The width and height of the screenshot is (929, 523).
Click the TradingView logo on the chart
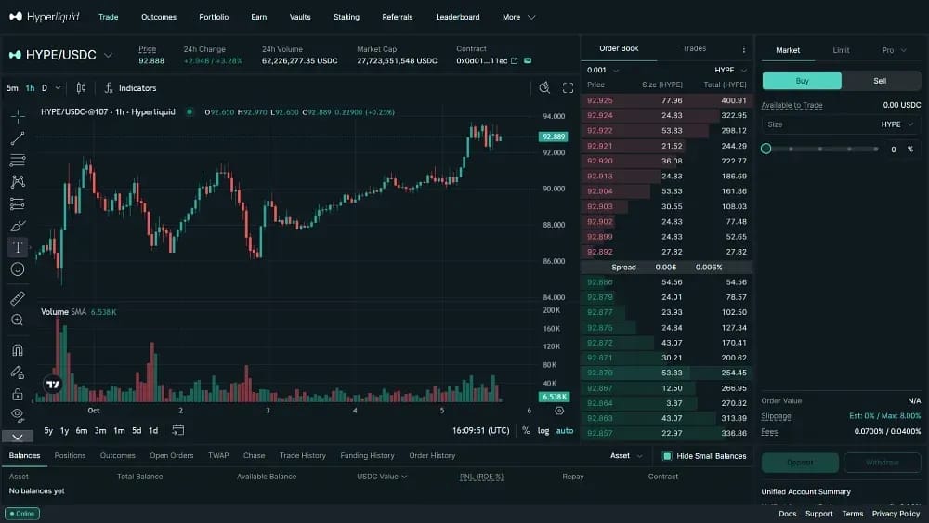pos(53,385)
